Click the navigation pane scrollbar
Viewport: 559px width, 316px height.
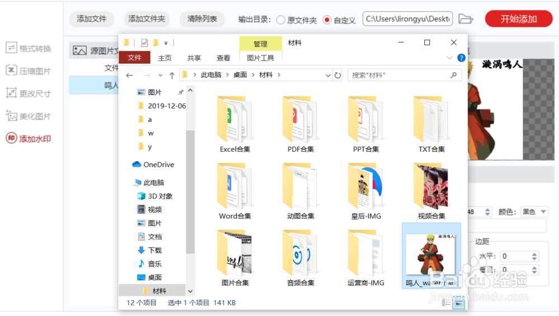point(191,192)
